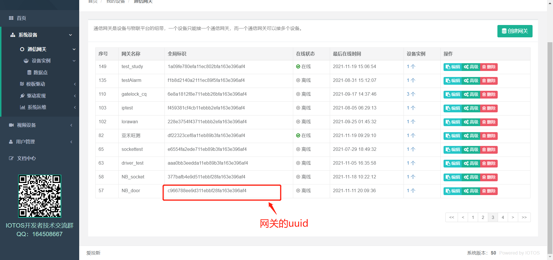Screen dimensions: 553x260
Task: Click the 文档中心 documentation icon
Action: click(11, 158)
